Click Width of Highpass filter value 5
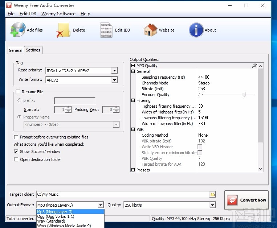The width and height of the screenshot is (277, 228). (x=199, y=112)
